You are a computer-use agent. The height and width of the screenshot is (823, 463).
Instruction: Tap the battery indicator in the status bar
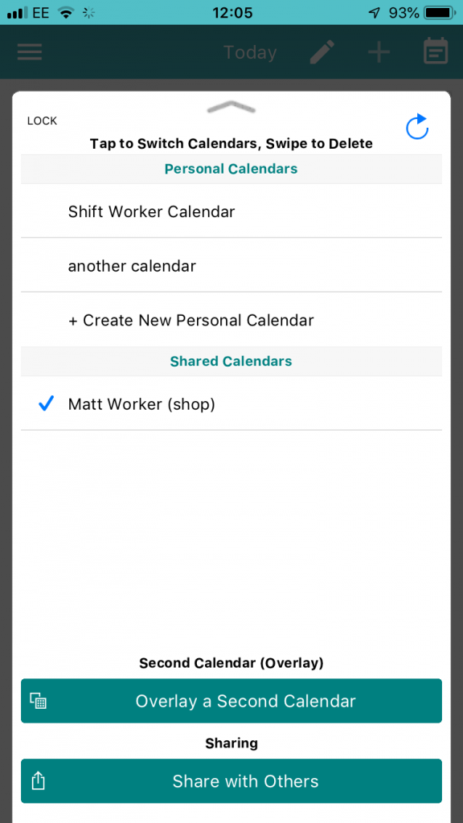tap(438, 13)
